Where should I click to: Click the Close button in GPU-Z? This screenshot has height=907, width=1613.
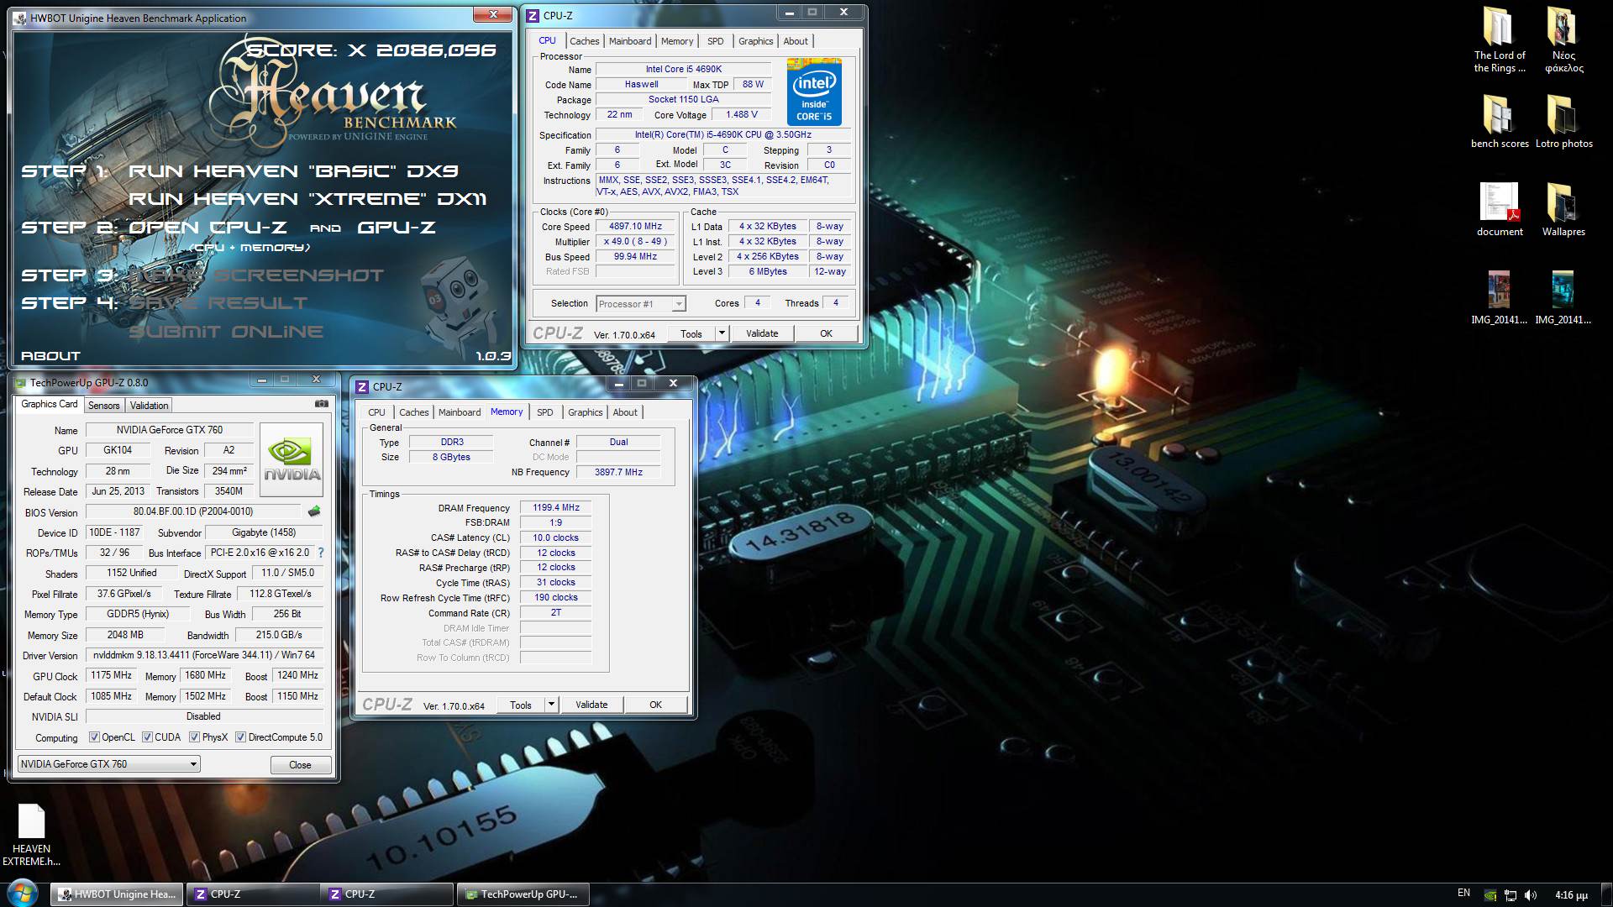pyautogui.click(x=300, y=765)
